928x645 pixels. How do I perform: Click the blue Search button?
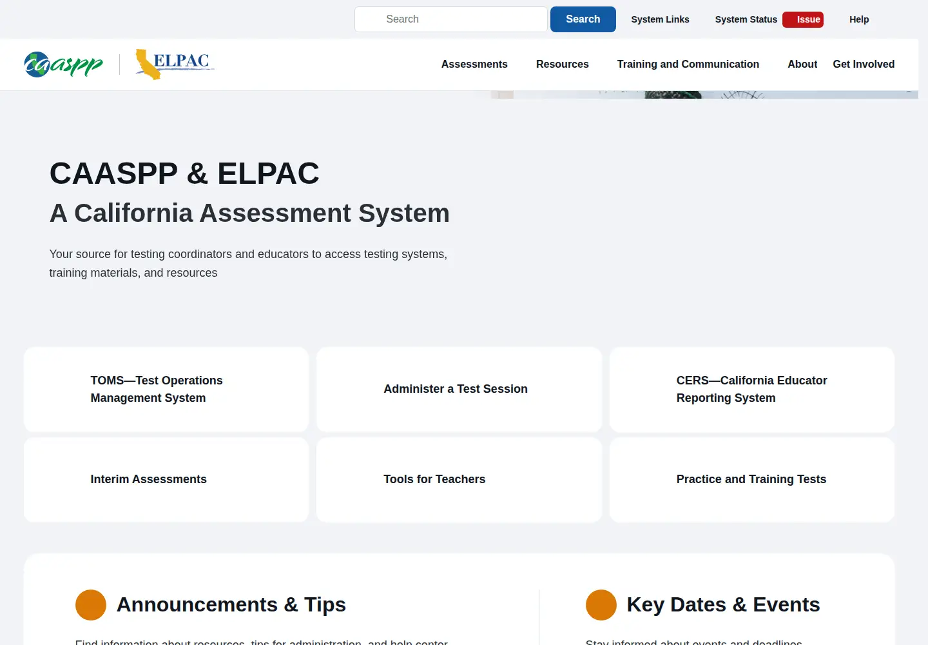583,19
